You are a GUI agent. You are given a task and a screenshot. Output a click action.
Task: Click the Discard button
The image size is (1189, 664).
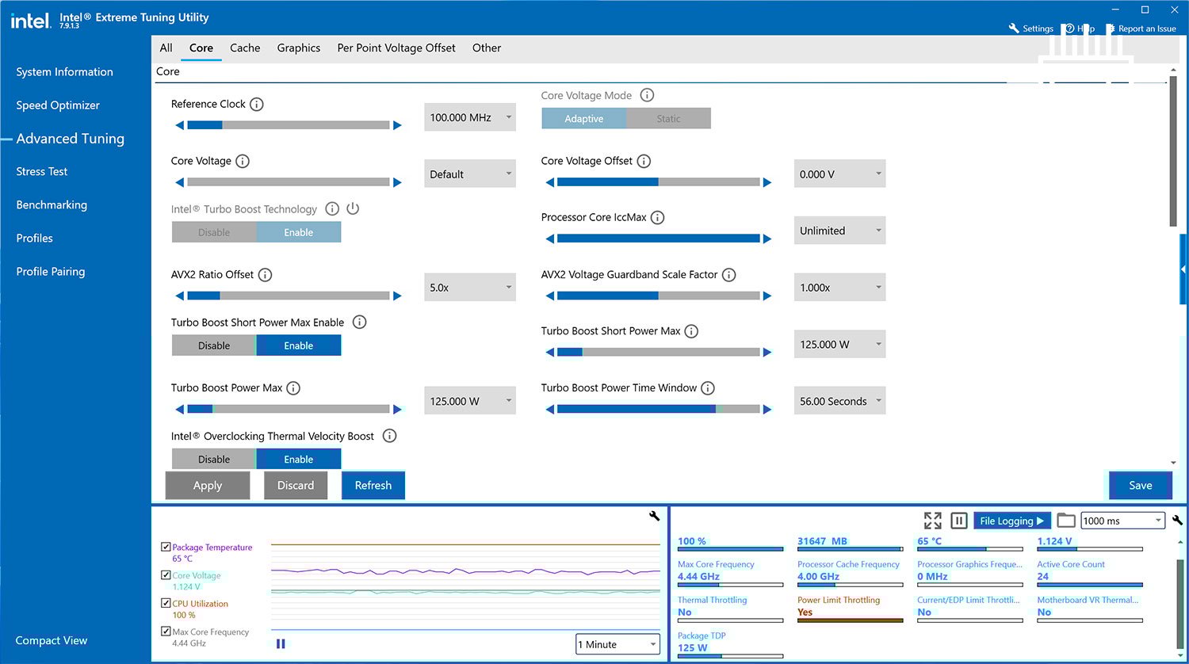tap(296, 485)
